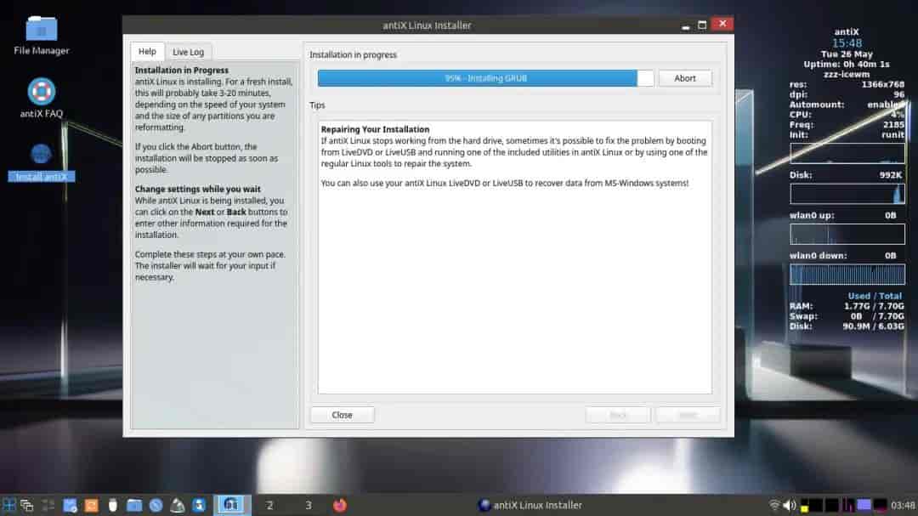Click the purple tray monitor graph
Screen dimensions: 918x516
point(864,505)
